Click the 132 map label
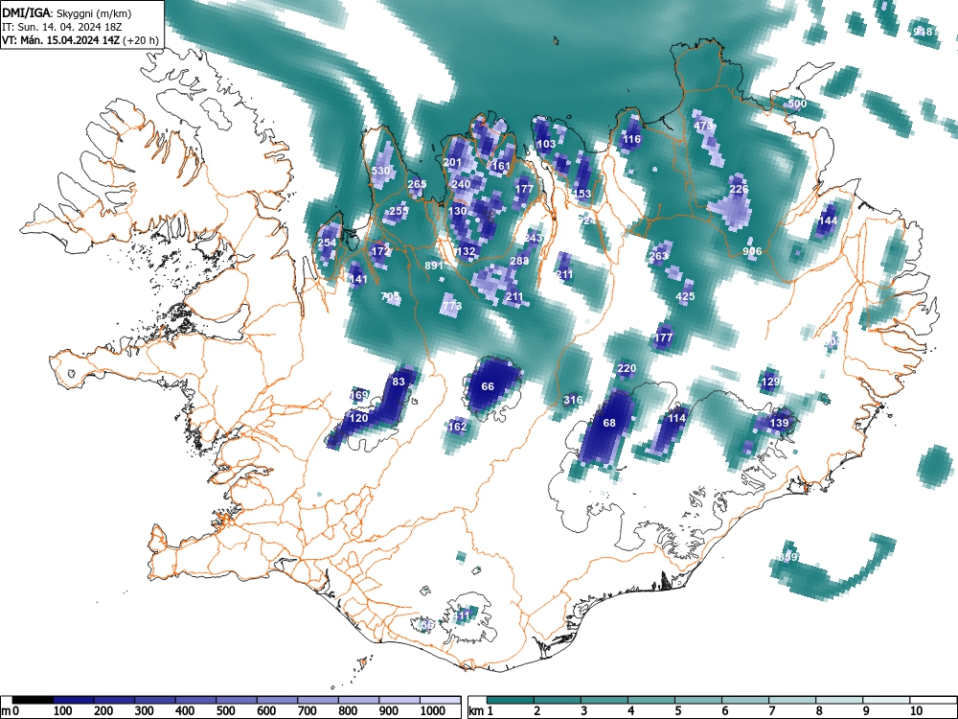Image resolution: width=958 pixels, height=719 pixels. [466, 251]
